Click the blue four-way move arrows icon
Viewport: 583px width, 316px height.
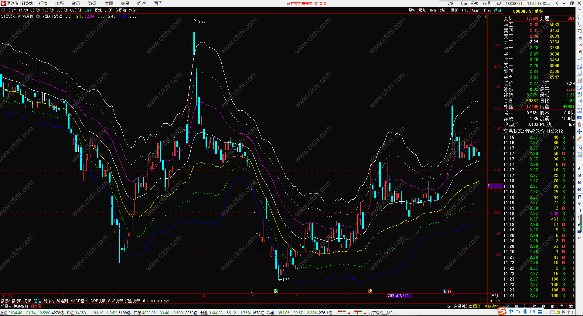point(579,131)
